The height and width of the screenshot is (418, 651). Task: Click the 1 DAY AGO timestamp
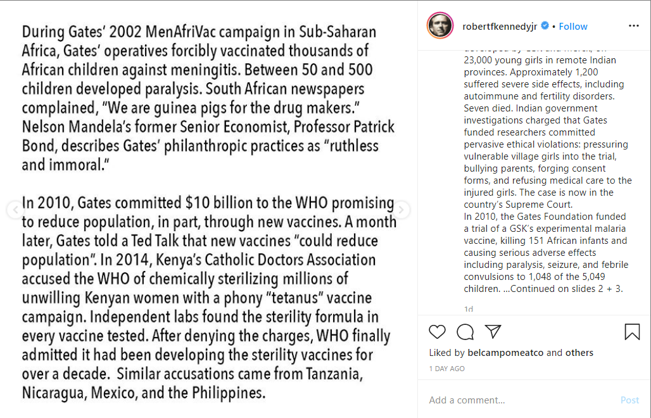coord(446,369)
